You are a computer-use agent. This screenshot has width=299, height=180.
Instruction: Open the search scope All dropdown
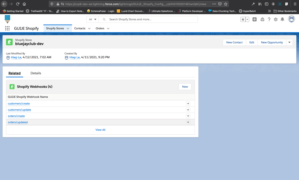[92, 19]
